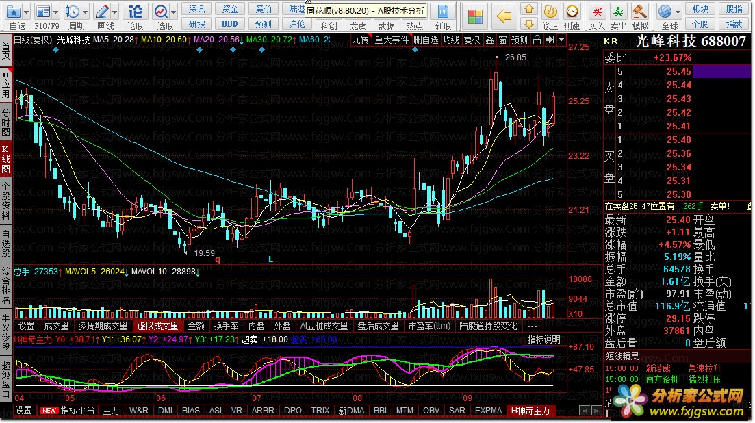Image resolution: width=755 pixels, height=423 pixels.
Task: Go back with the yellow left arrow
Action: click(x=504, y=16)
